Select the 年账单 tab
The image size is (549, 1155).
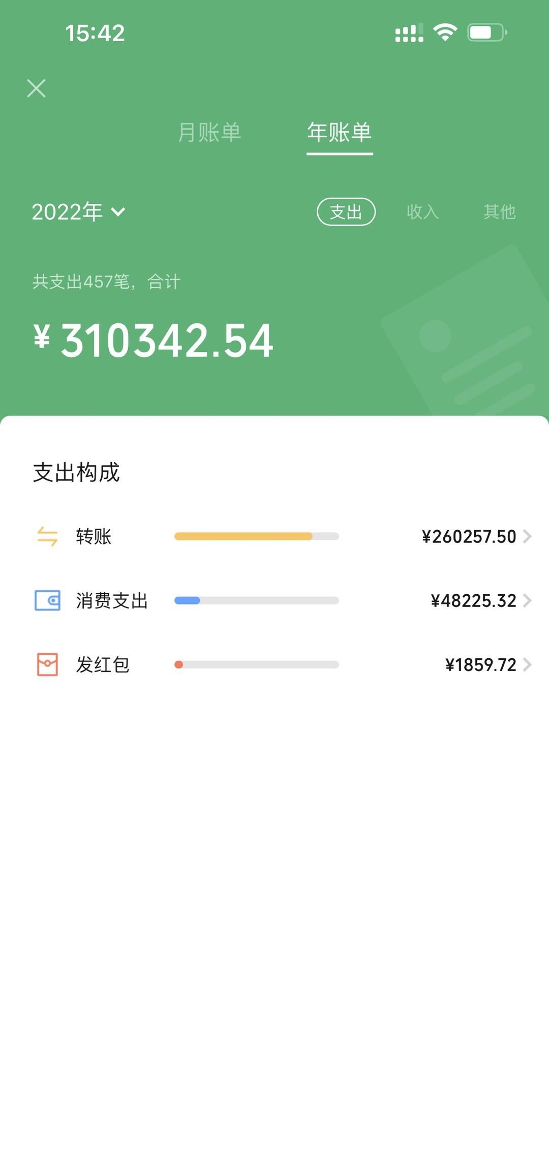click(x=340, y=132)
